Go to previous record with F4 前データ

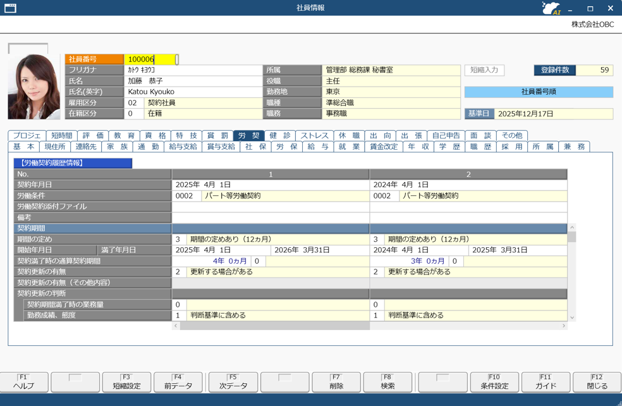(178, 382)
